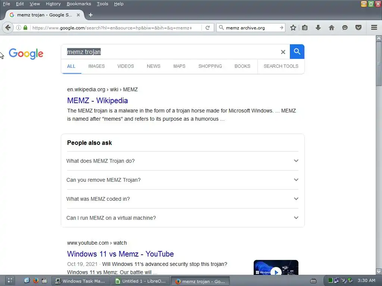382x286 pixels.
Task: Open the View menu
Action: tap(35, 4)
